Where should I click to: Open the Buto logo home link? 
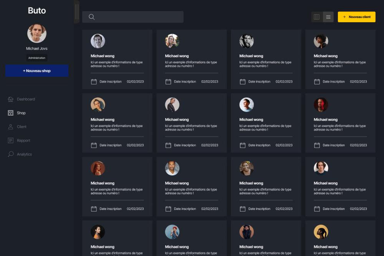(x=37, y=11)
